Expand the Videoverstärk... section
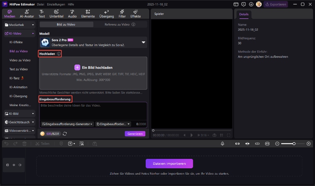Screen dimensions: 315x186 [19, 131]
